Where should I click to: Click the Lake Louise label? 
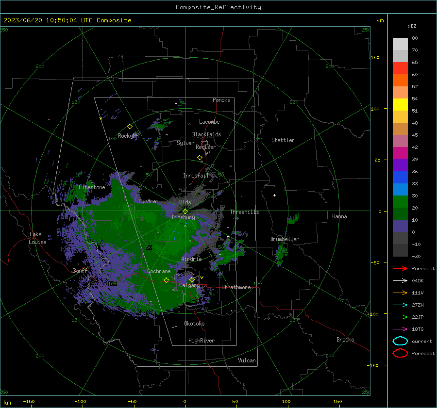coord(37,238)
